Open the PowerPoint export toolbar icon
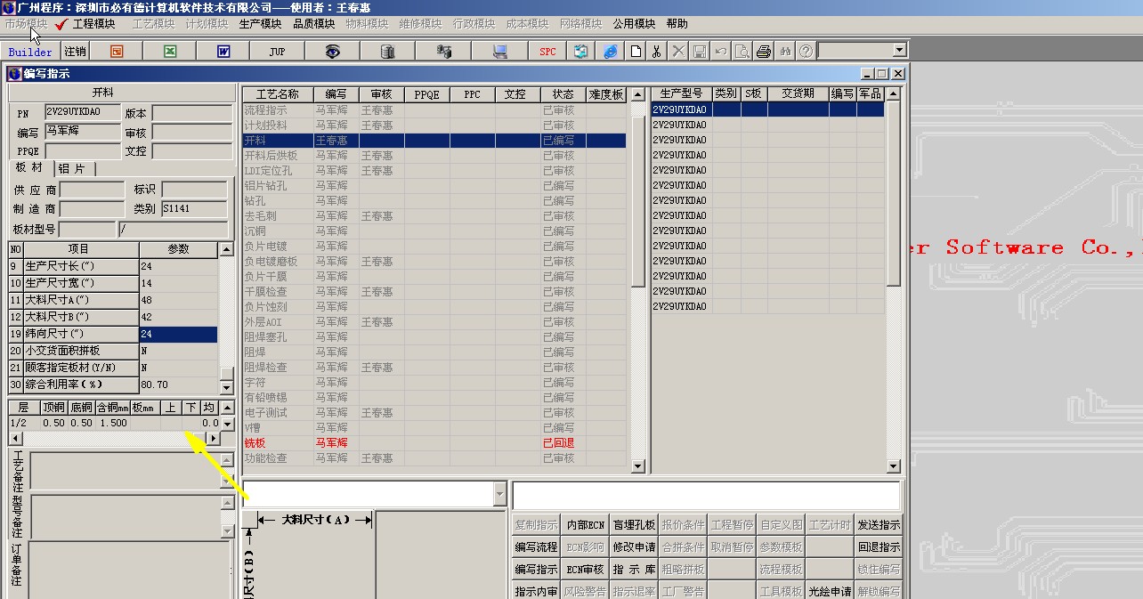The image size is (1143, 599). [x=117, y=52]
